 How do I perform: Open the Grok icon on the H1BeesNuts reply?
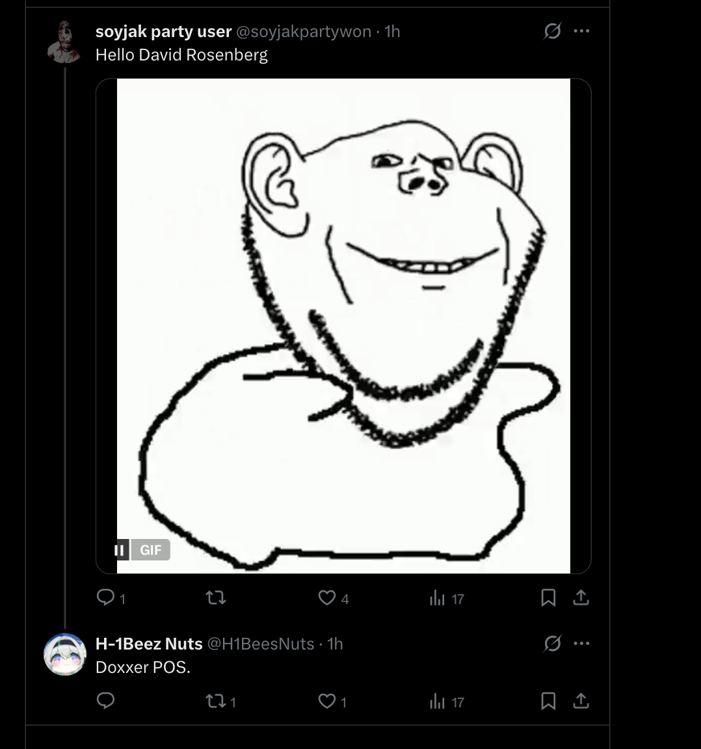(x=552, y=644)
